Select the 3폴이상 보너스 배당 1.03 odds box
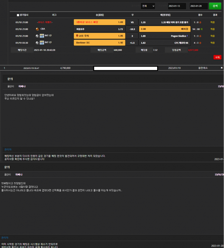 (99, 22)
